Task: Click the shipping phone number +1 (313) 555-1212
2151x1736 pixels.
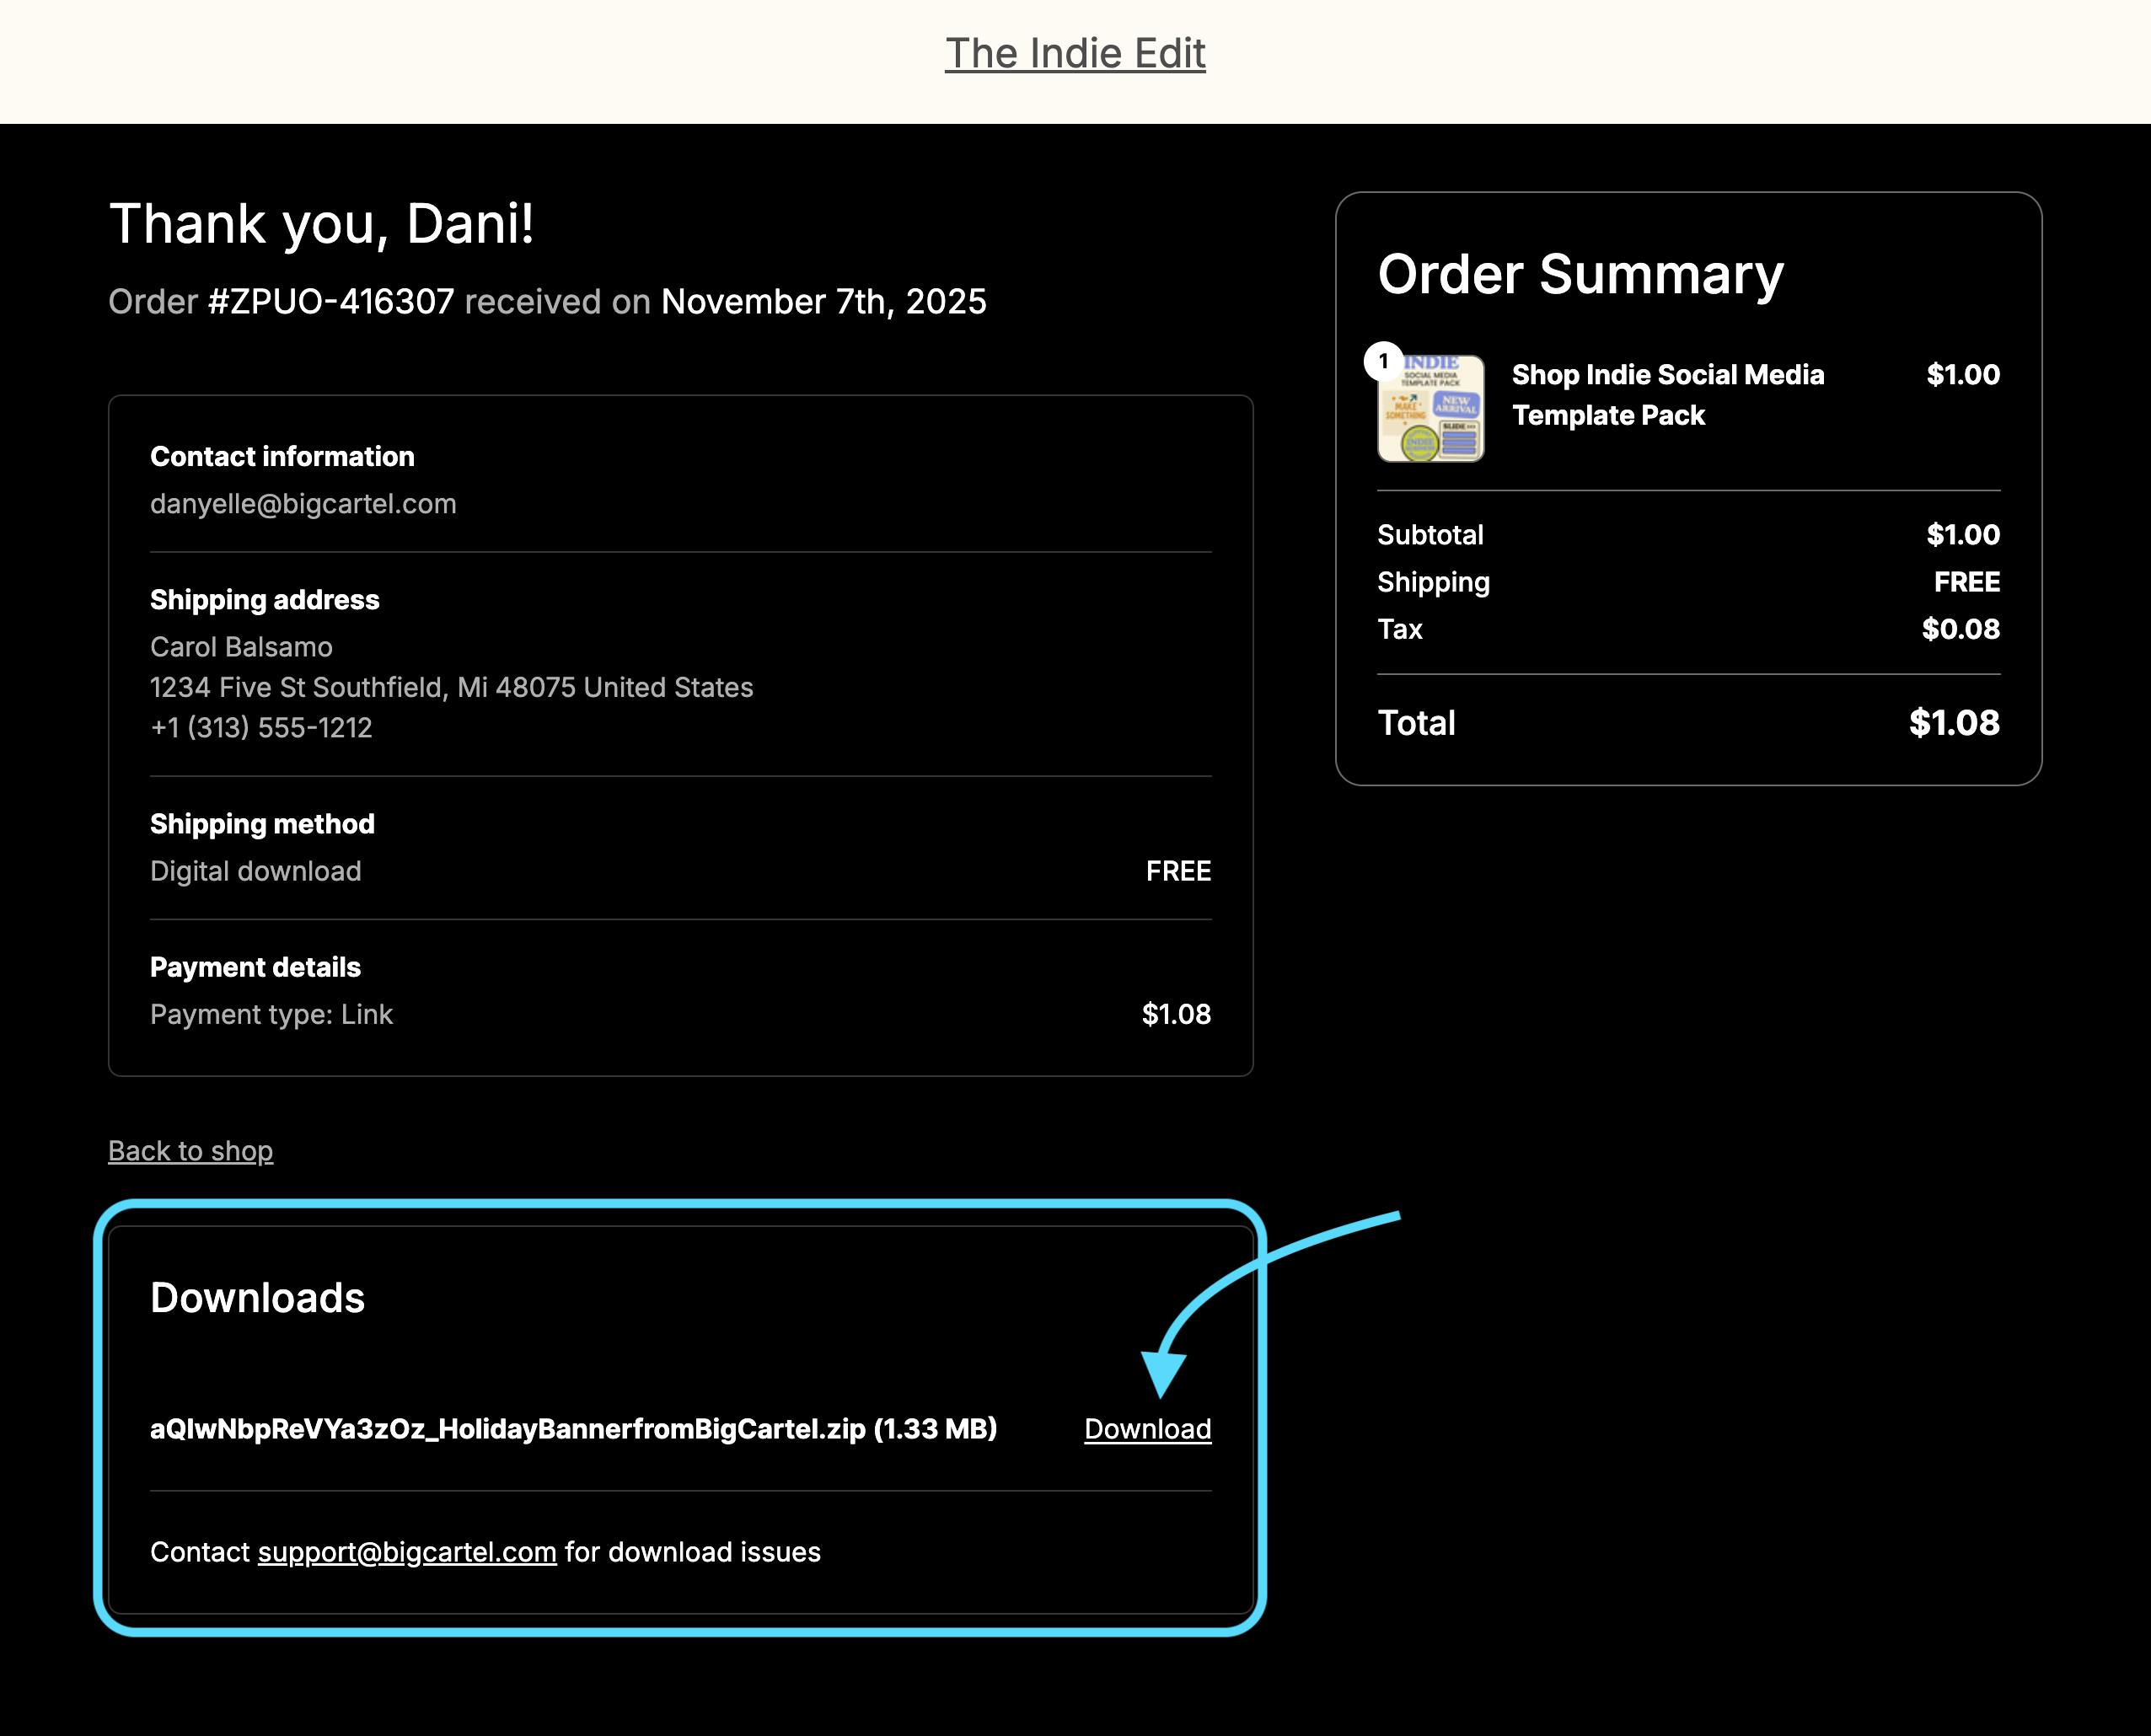Action: coord(261,728)
